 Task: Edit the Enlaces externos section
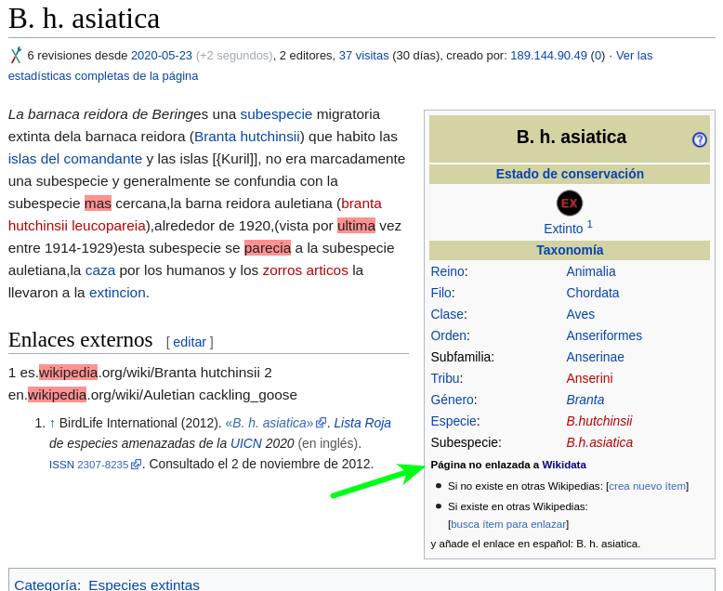pos(190,342)
